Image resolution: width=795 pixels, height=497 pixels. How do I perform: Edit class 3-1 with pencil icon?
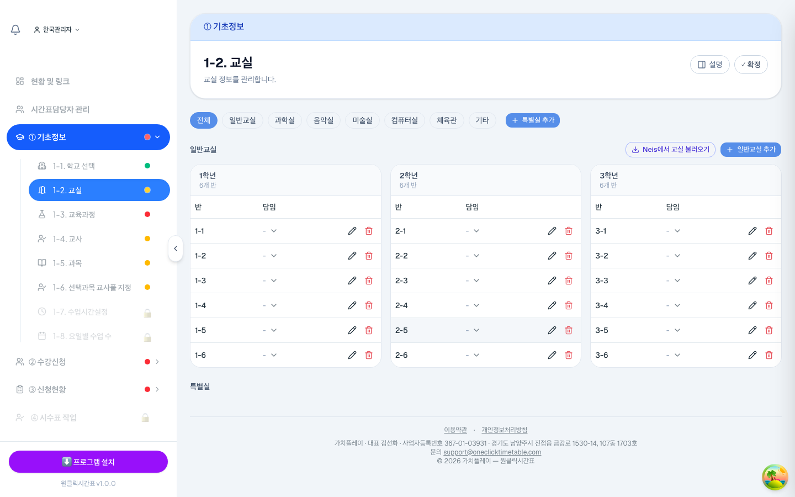[752, 231]
